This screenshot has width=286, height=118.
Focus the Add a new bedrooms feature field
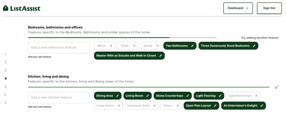click(59, 48)
